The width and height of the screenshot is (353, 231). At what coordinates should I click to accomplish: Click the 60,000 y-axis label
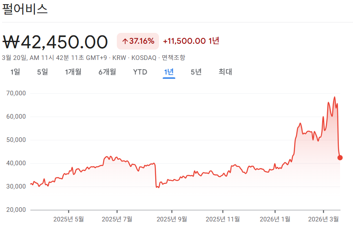coord(16,117)
